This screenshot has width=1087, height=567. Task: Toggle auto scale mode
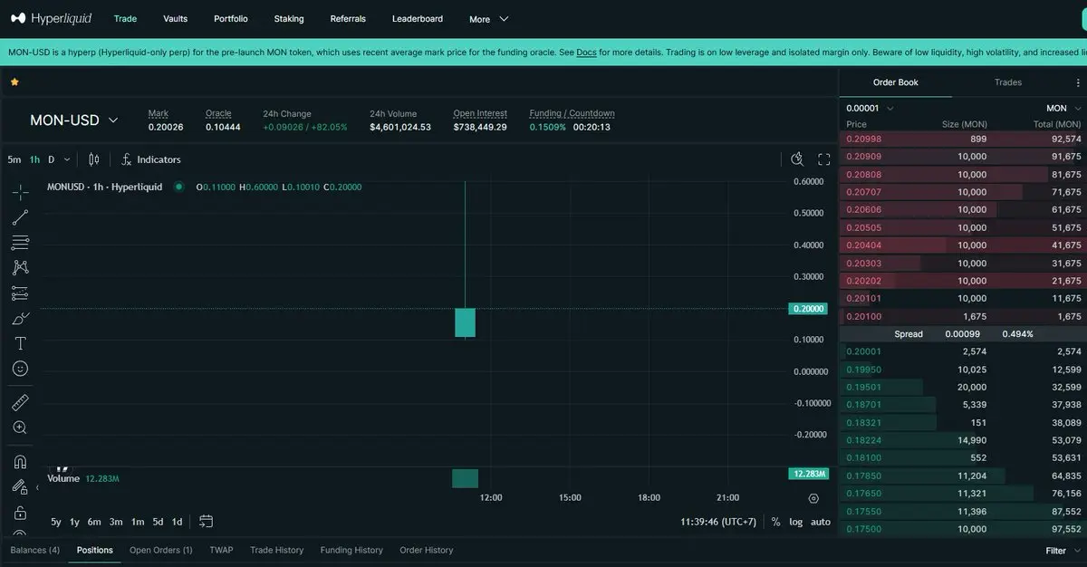coord(821,522)
